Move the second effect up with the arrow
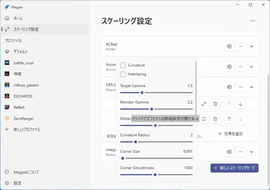 pos(229,119)
